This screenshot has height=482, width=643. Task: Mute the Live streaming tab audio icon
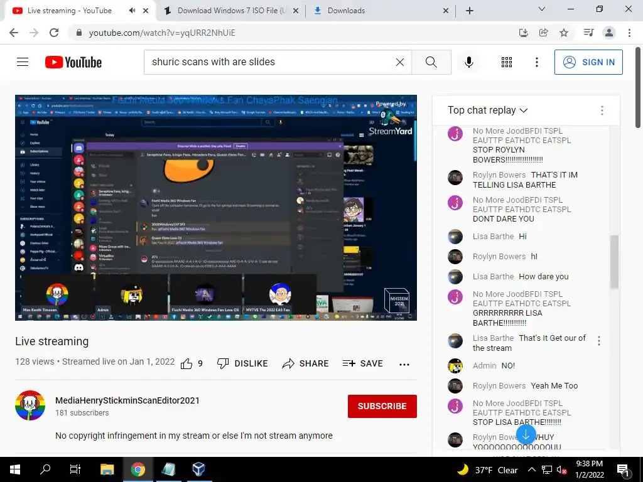coord(132,11)
